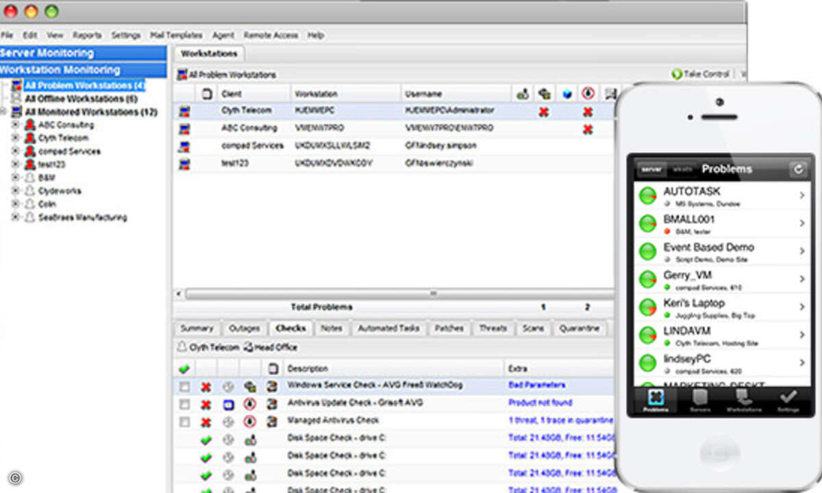Switch to the Automated Tasks tab
This screenshot has width=822, height=493.
tap(388, 329)
